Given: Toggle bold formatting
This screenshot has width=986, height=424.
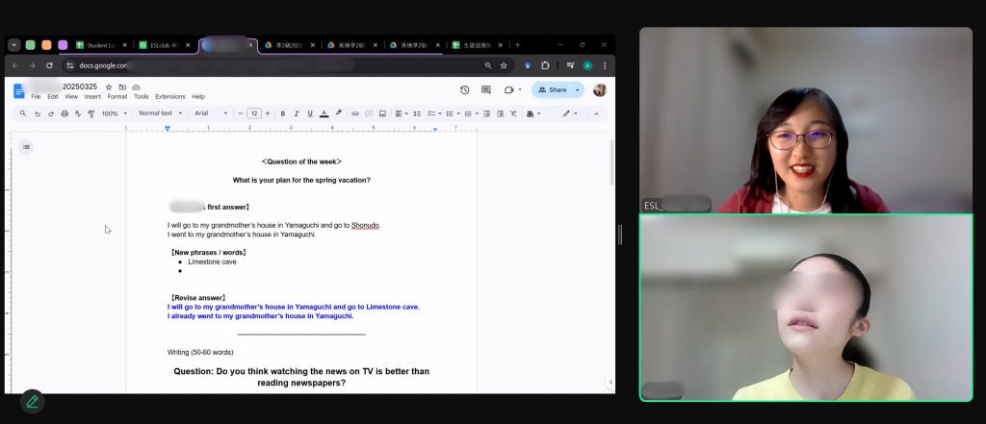Looking at the screenshot, I should 283,113.
